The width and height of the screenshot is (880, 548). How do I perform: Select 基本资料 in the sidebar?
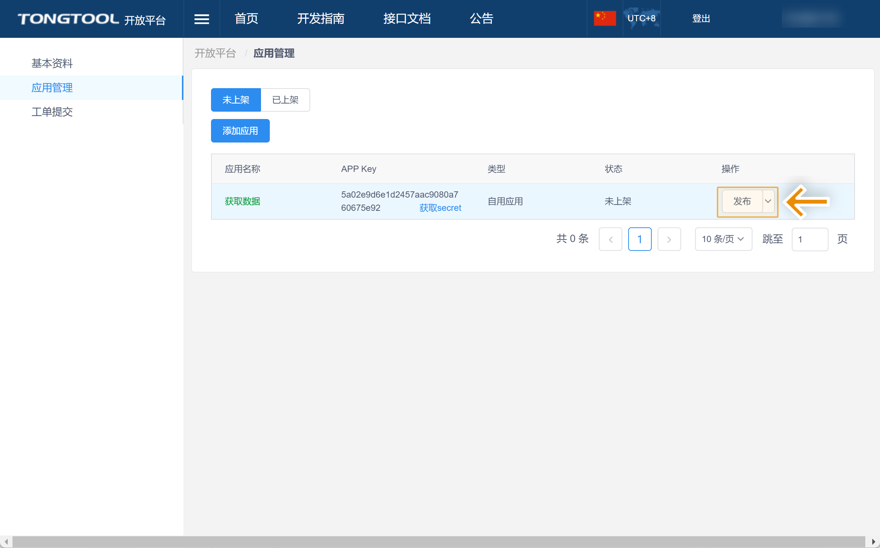[52, 64]
